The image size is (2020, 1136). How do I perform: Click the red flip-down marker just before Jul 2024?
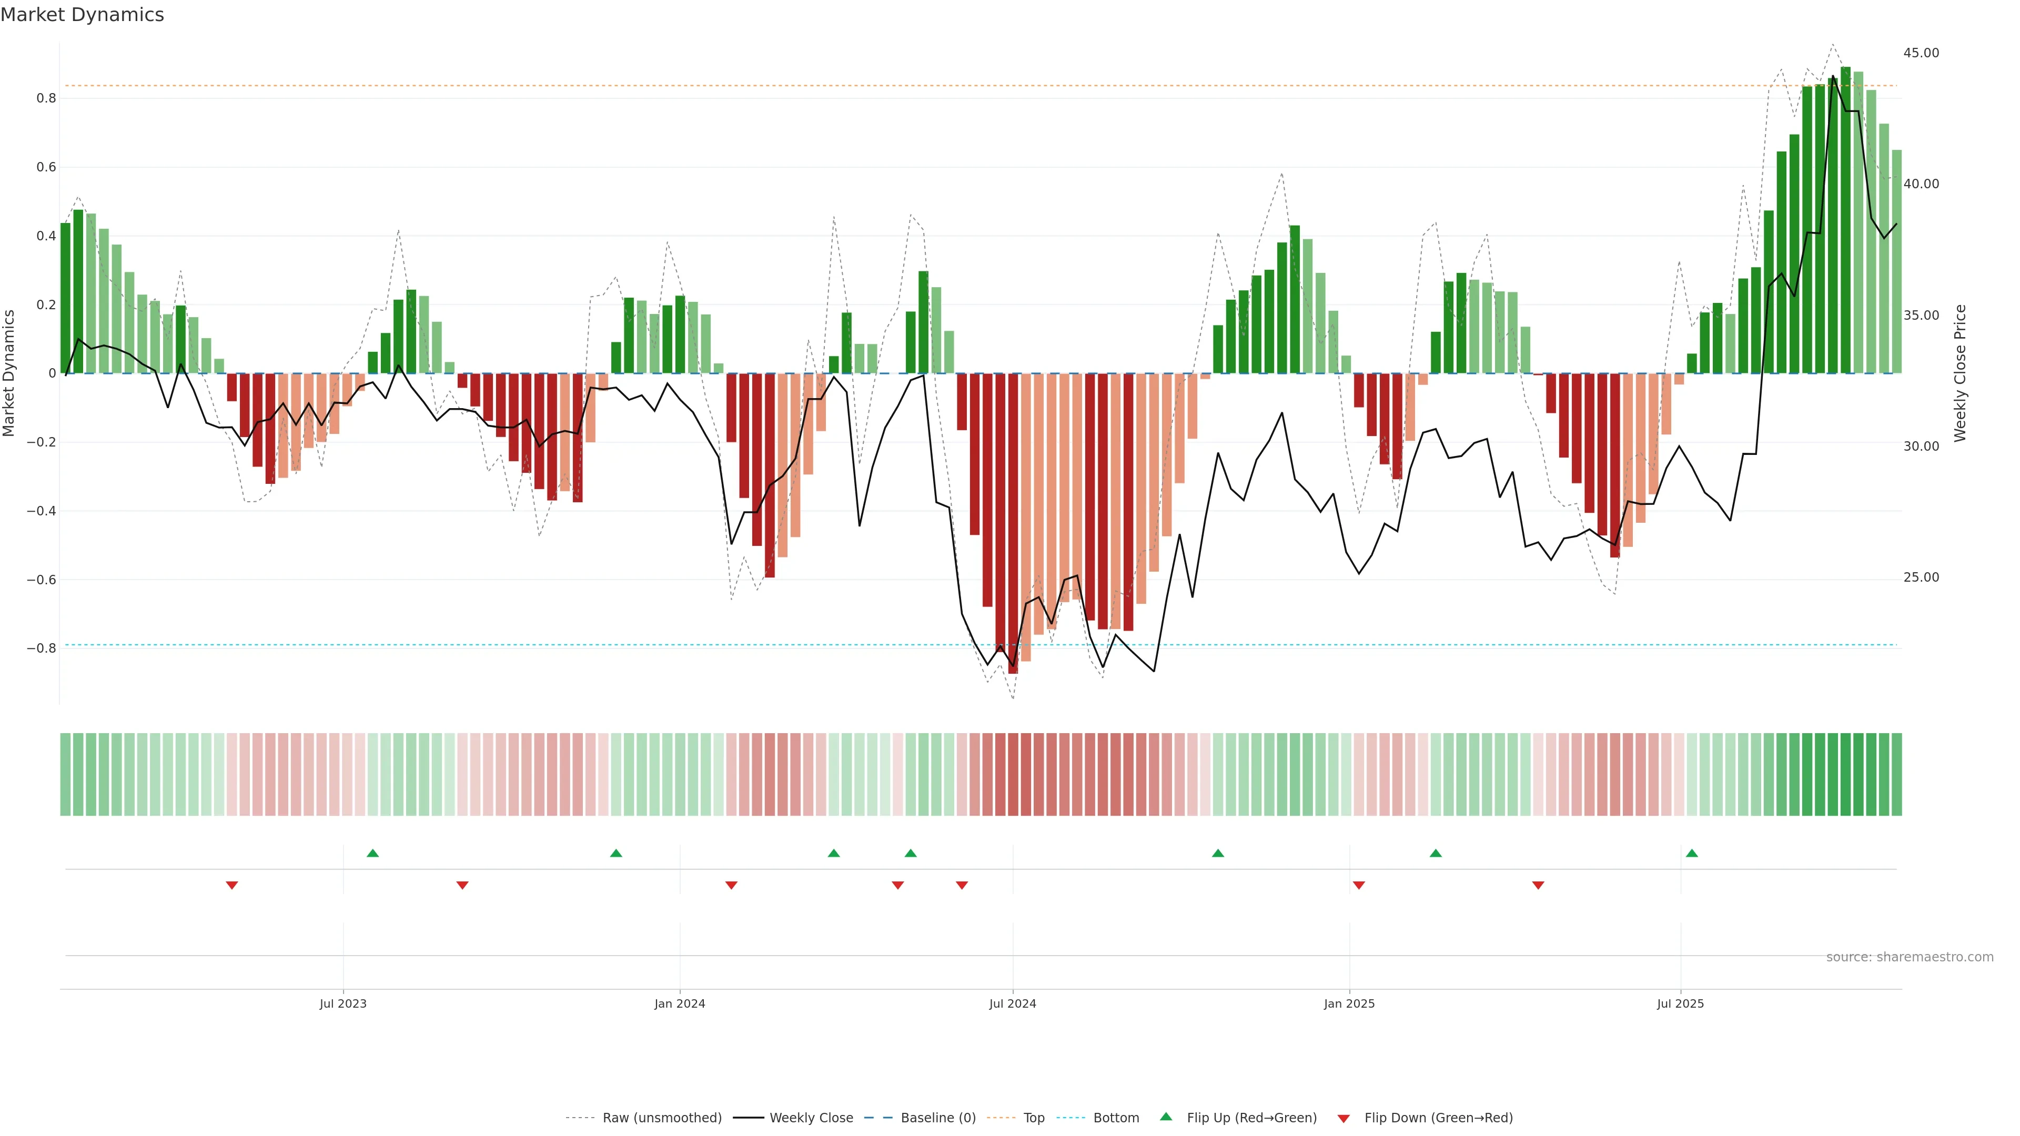962,885
